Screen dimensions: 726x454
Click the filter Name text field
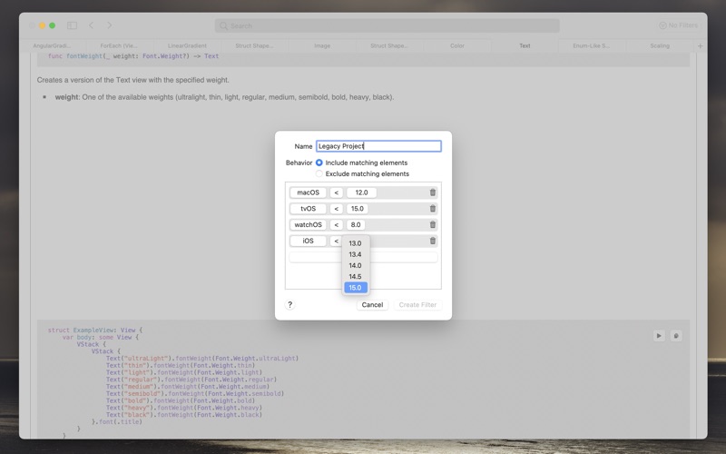(378, 146)
